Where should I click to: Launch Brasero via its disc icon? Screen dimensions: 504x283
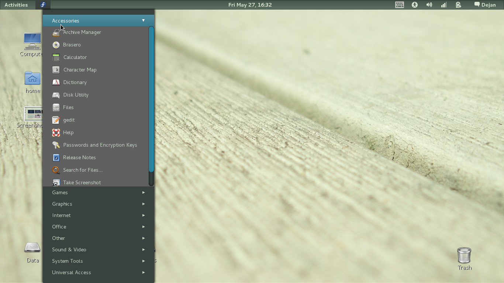point(56,45)
